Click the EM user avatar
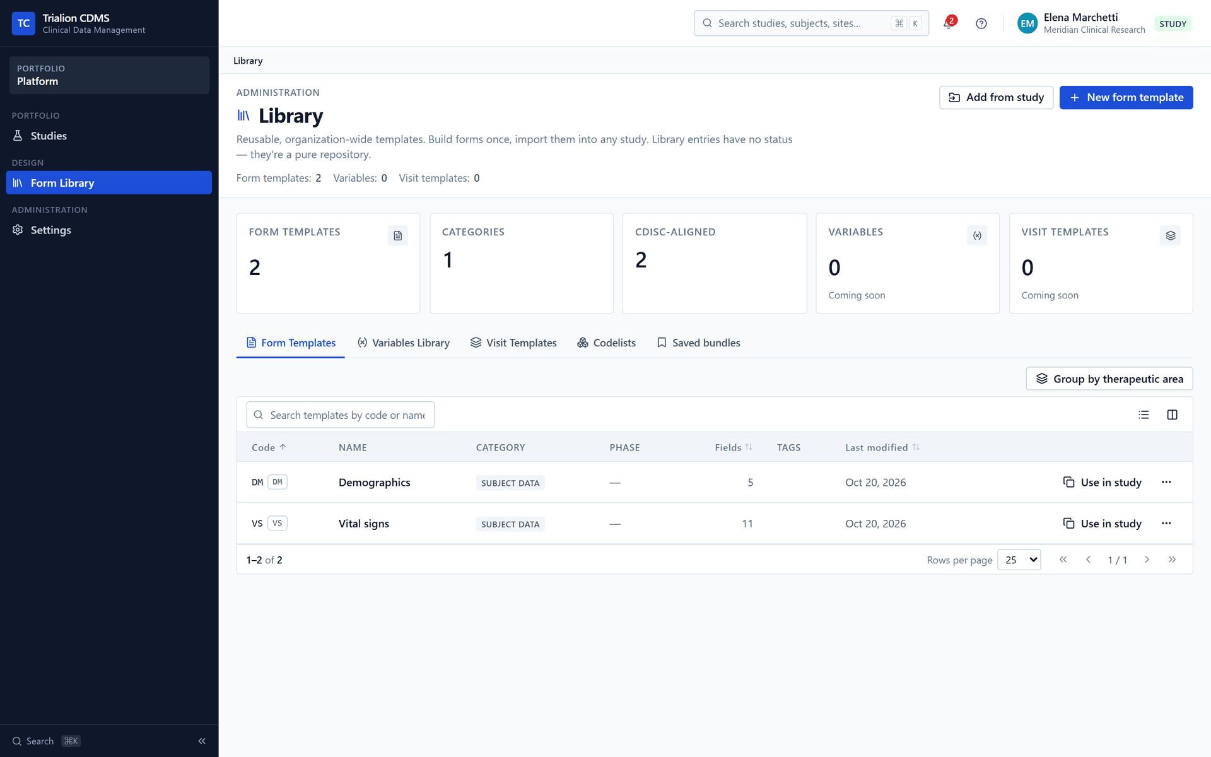 pos(1027,23)
